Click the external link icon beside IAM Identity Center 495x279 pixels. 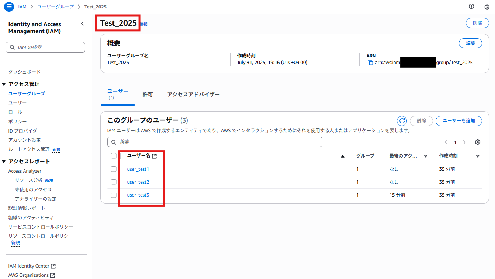point(53,266)
